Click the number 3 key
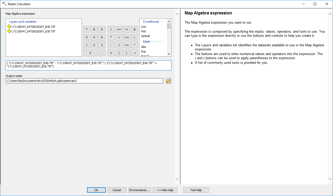Viewport: 333px width, 196px height. click(102, 45)
